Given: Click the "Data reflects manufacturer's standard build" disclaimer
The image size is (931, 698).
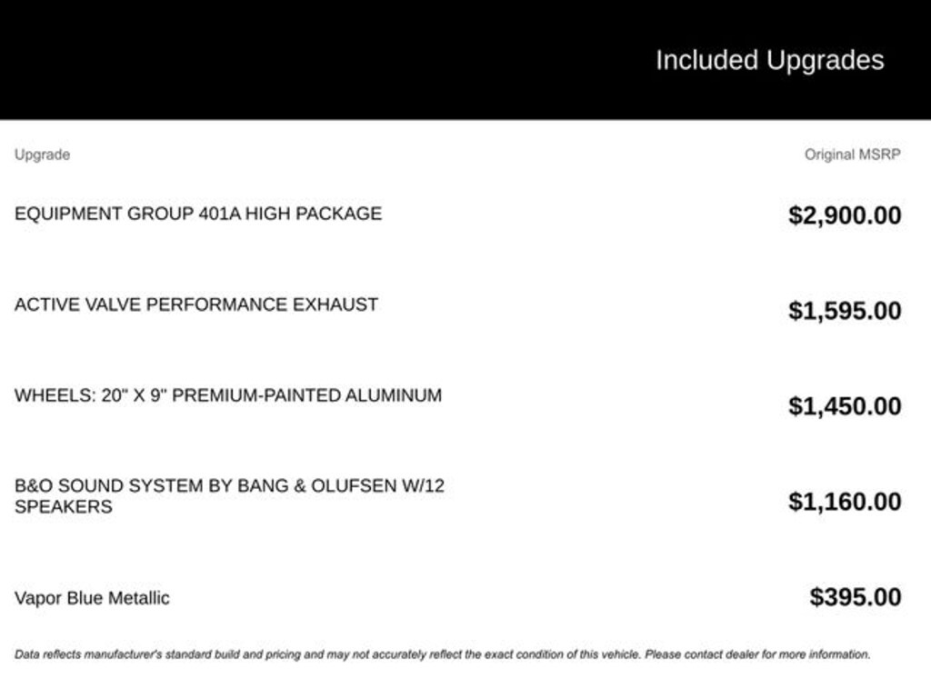Looking at the screenshot, I should point(182,653).
